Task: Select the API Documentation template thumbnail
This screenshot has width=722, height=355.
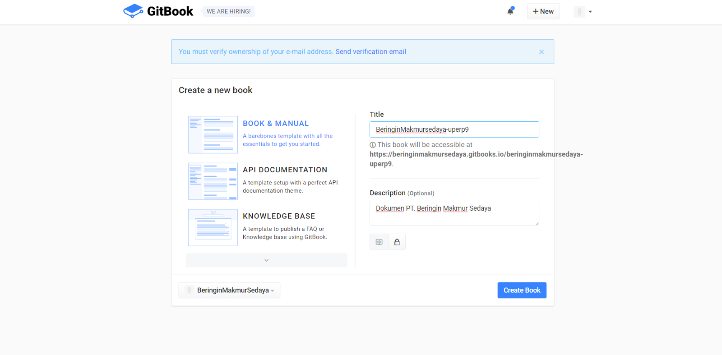Action: click(213, 181)
